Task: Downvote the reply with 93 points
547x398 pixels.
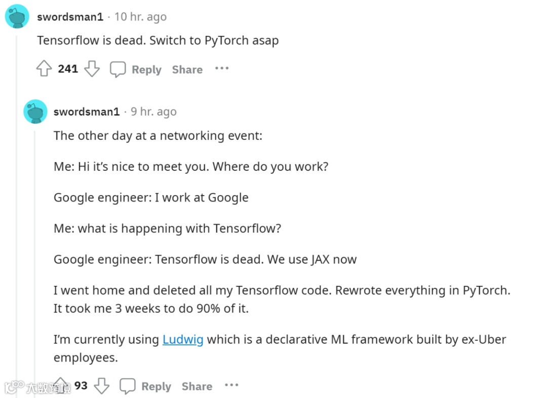Action: (x=102, y=386)
